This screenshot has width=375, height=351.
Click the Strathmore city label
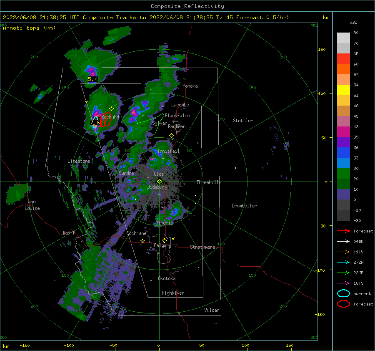click(x=202, y=247)
